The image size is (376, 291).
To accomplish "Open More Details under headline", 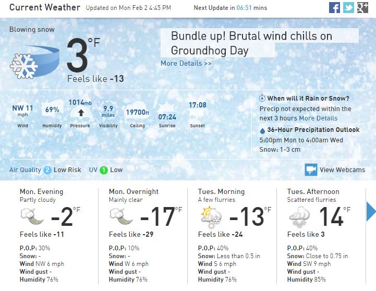I will pyautogui.click(x=186, y=64).
